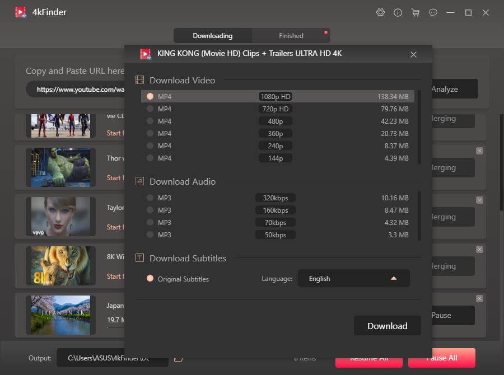Screen dimensions: 504x375
Task: Remove the Taylor video item with X icon
Action: point(479,200)
